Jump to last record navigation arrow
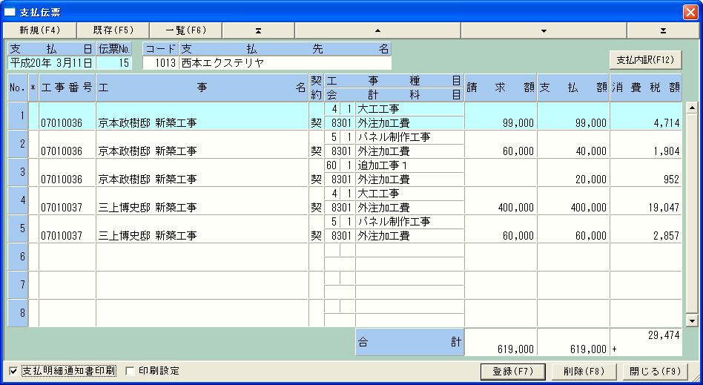 pos(663,30)
